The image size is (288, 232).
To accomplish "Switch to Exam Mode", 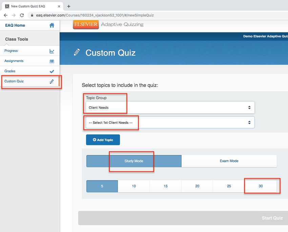I will [229, 161].
